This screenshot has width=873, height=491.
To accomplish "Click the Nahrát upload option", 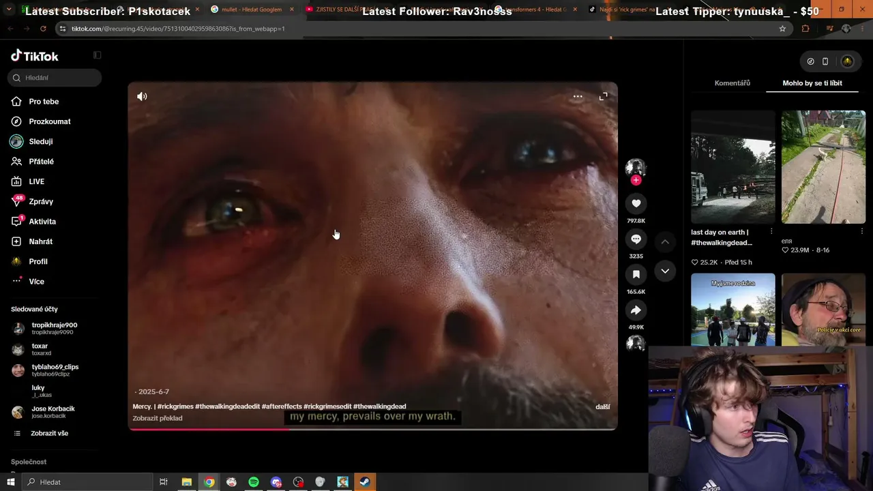I will coord(40,241).
